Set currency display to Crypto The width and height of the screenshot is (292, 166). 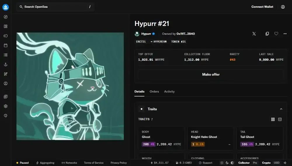[x=266, y=163]
